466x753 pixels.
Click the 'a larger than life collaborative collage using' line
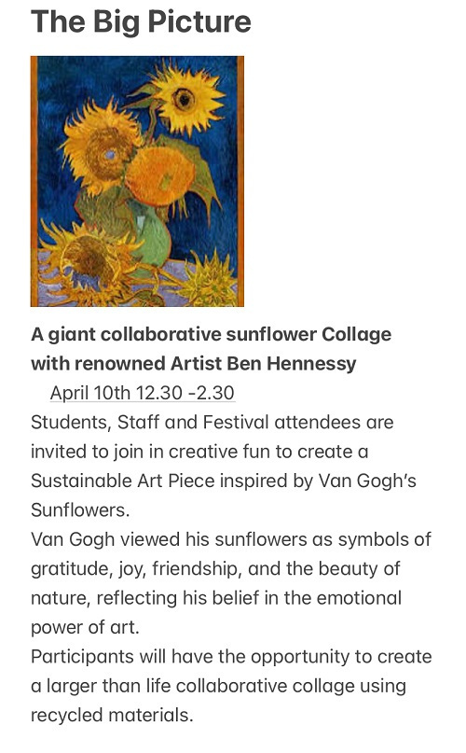pos(218,686)
